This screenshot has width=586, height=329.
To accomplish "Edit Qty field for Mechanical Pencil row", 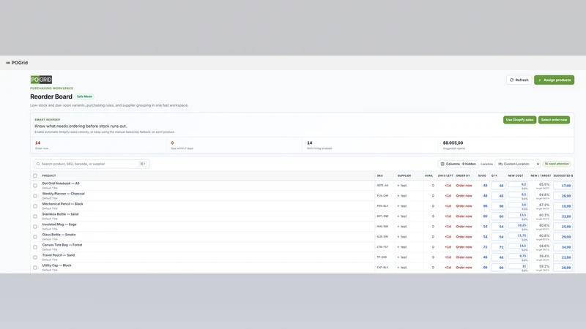I will tap(498, 206).
